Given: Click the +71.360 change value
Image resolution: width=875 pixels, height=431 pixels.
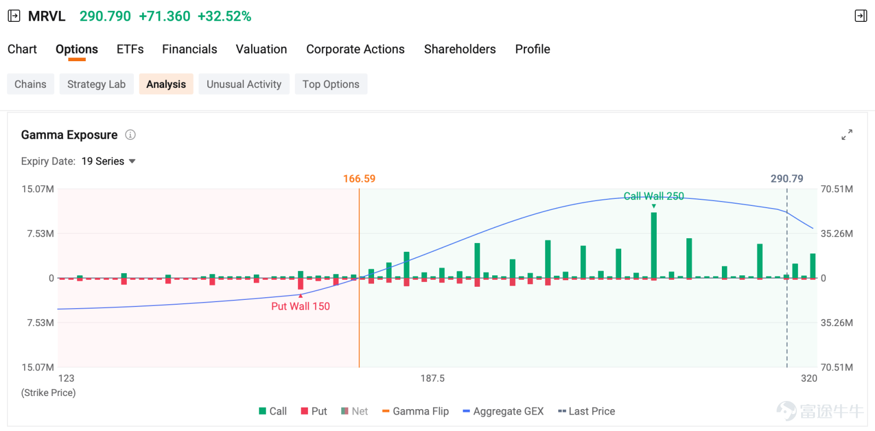Looking at the screenshot, I should (x=165, y=16).
